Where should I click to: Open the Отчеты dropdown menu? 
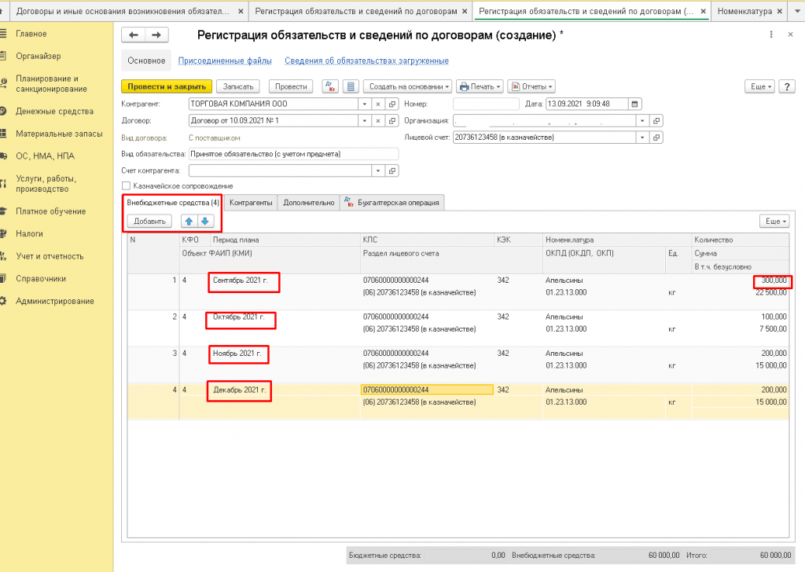(531, 86)
